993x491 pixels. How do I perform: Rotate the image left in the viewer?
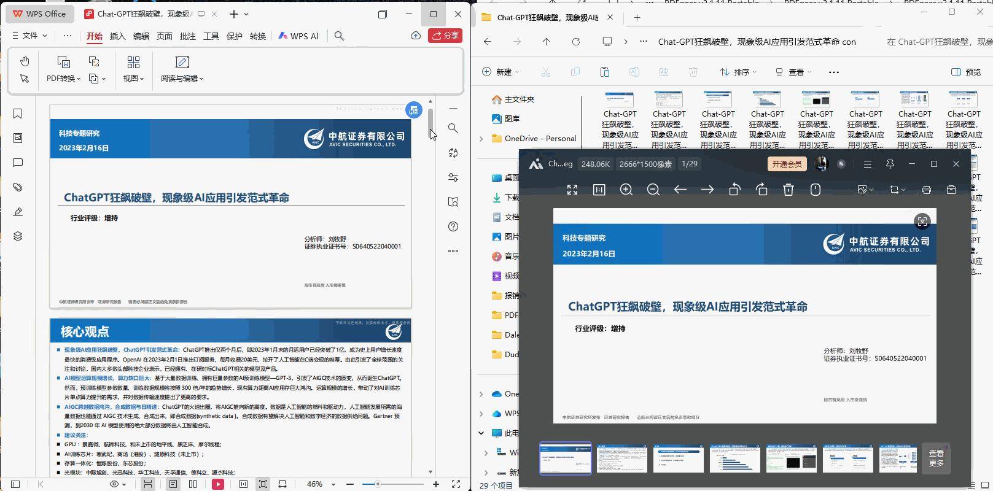tap(734, 190)
